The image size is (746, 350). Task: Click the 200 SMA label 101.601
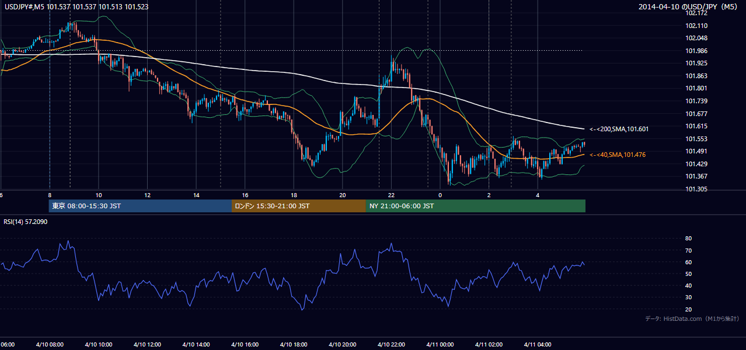619,129
